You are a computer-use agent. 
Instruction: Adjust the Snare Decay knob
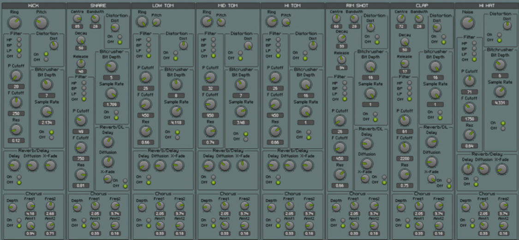[x=81, y=41]
